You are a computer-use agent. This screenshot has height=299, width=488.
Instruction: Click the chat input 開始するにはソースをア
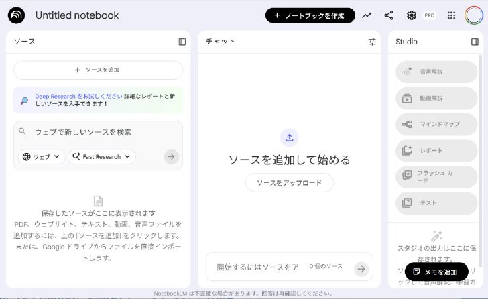257,267
